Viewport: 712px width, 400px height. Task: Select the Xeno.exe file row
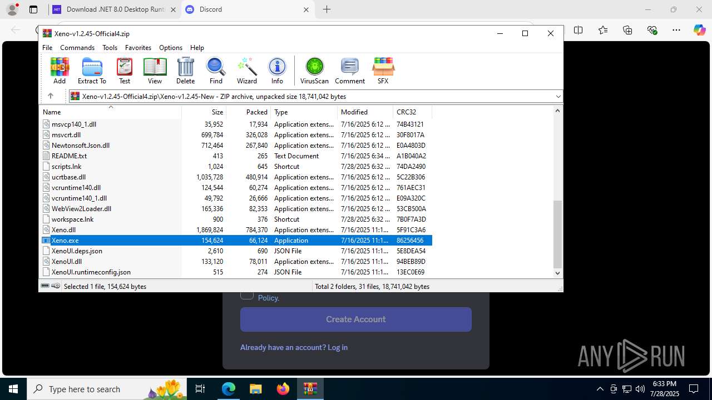point(236,241)
